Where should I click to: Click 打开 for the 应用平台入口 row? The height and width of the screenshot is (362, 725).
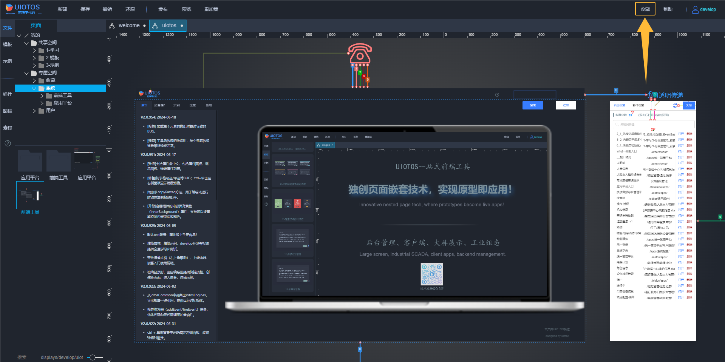(681, 186)
